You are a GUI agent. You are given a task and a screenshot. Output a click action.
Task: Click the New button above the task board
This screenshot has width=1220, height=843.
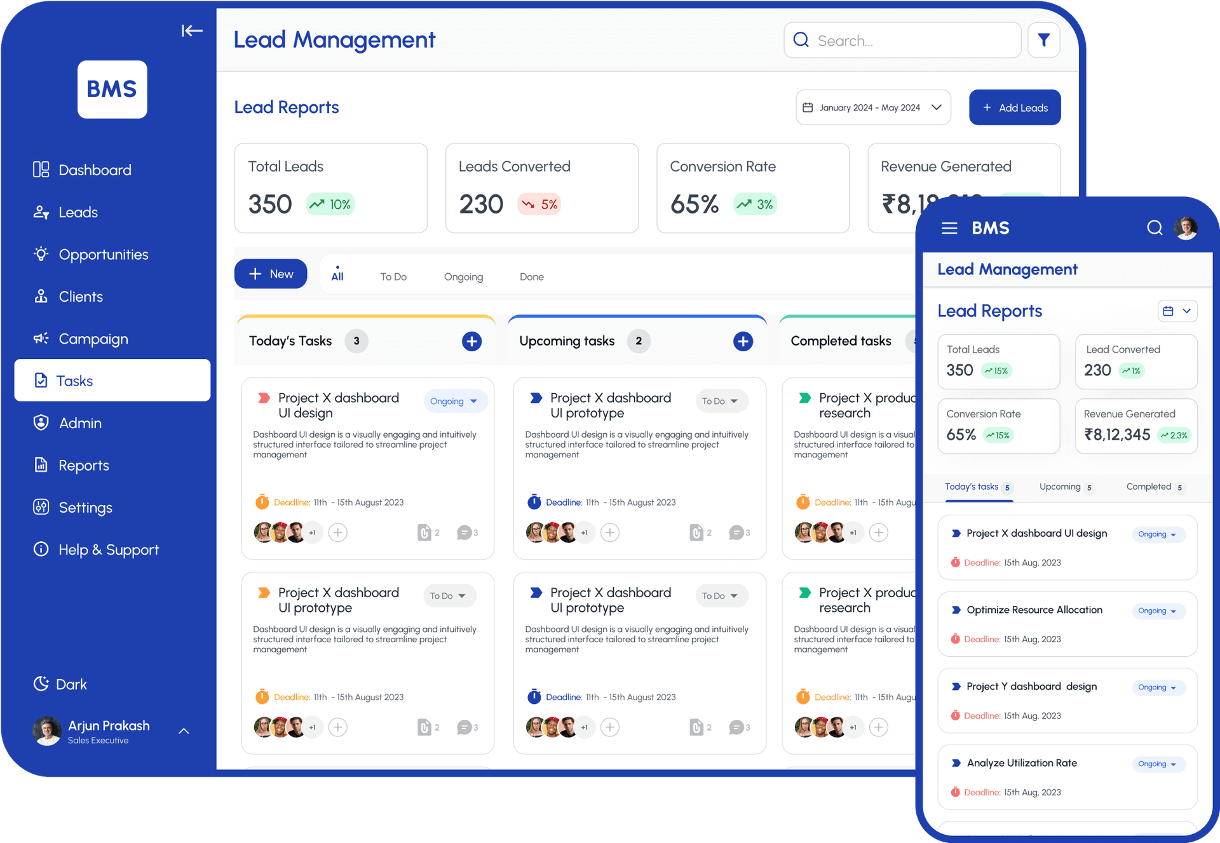[271, 274]
